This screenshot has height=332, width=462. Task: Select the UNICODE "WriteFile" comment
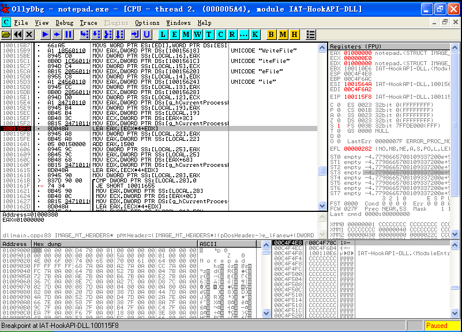[264, 51]
